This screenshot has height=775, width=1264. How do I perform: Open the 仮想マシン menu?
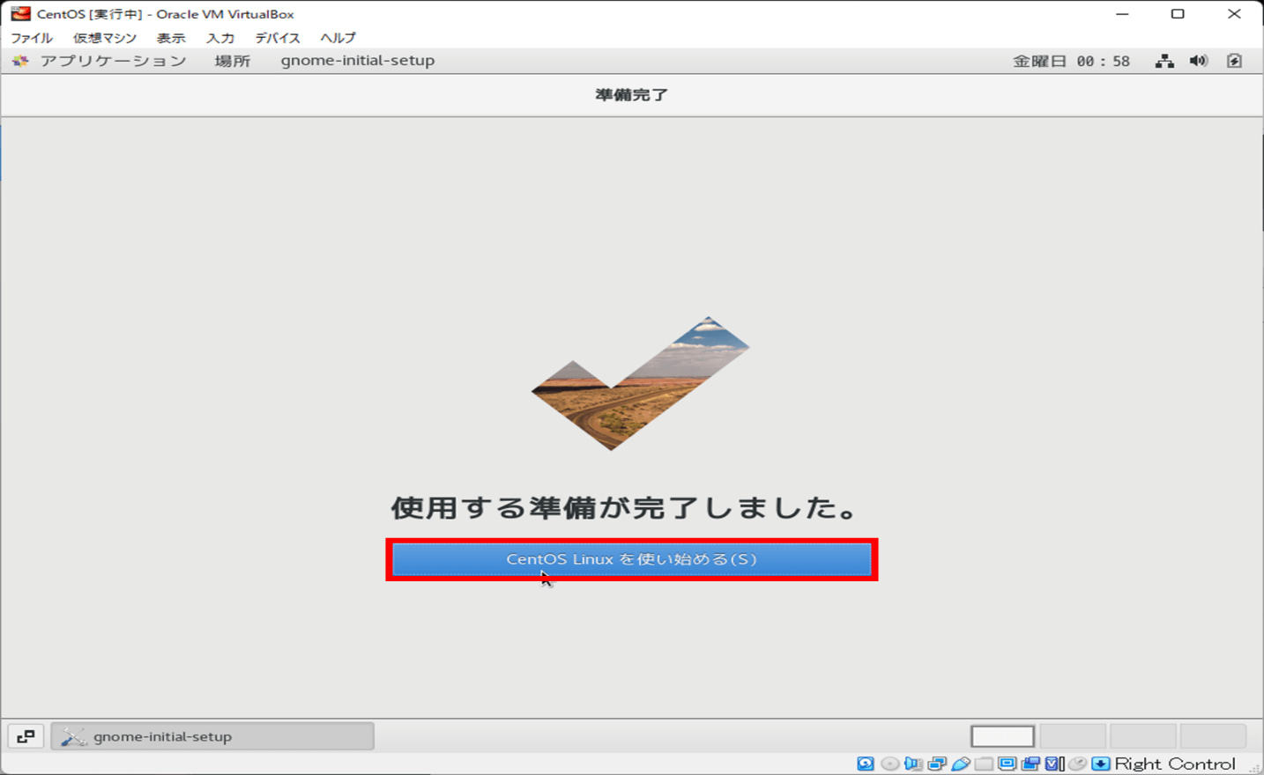point(105,38)
